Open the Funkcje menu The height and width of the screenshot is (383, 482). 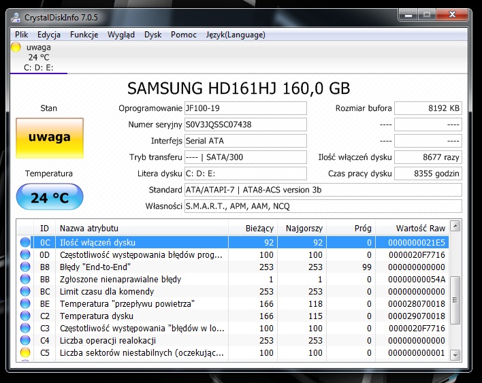tap(84, 35)
